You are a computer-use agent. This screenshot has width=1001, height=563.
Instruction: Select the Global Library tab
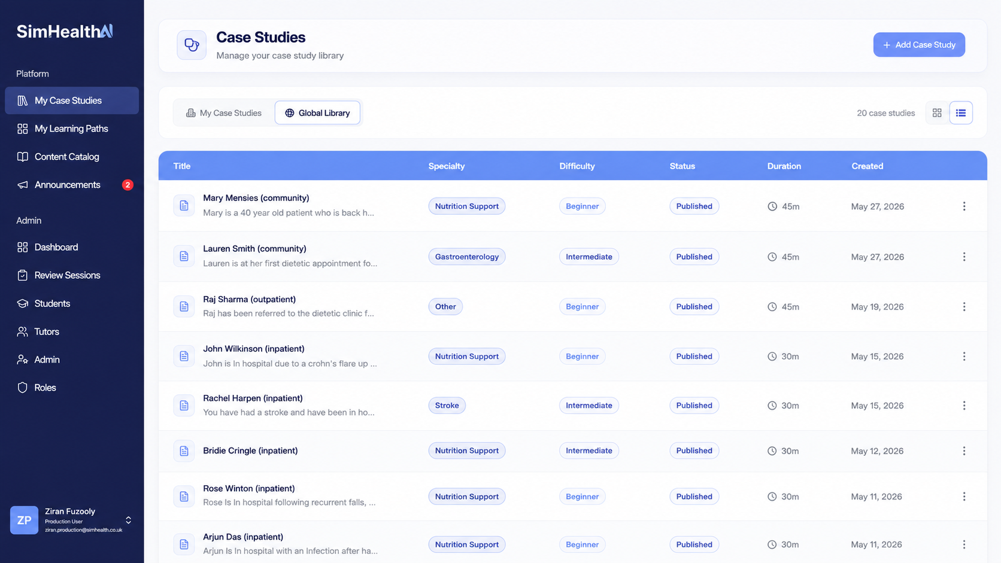click(x=317, y=112)
